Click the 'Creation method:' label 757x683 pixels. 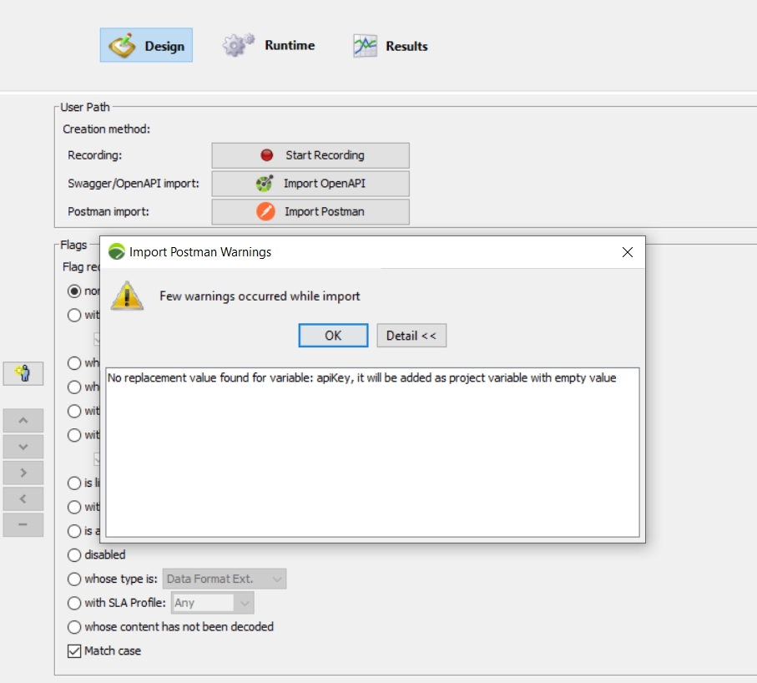tap(106, 129)
